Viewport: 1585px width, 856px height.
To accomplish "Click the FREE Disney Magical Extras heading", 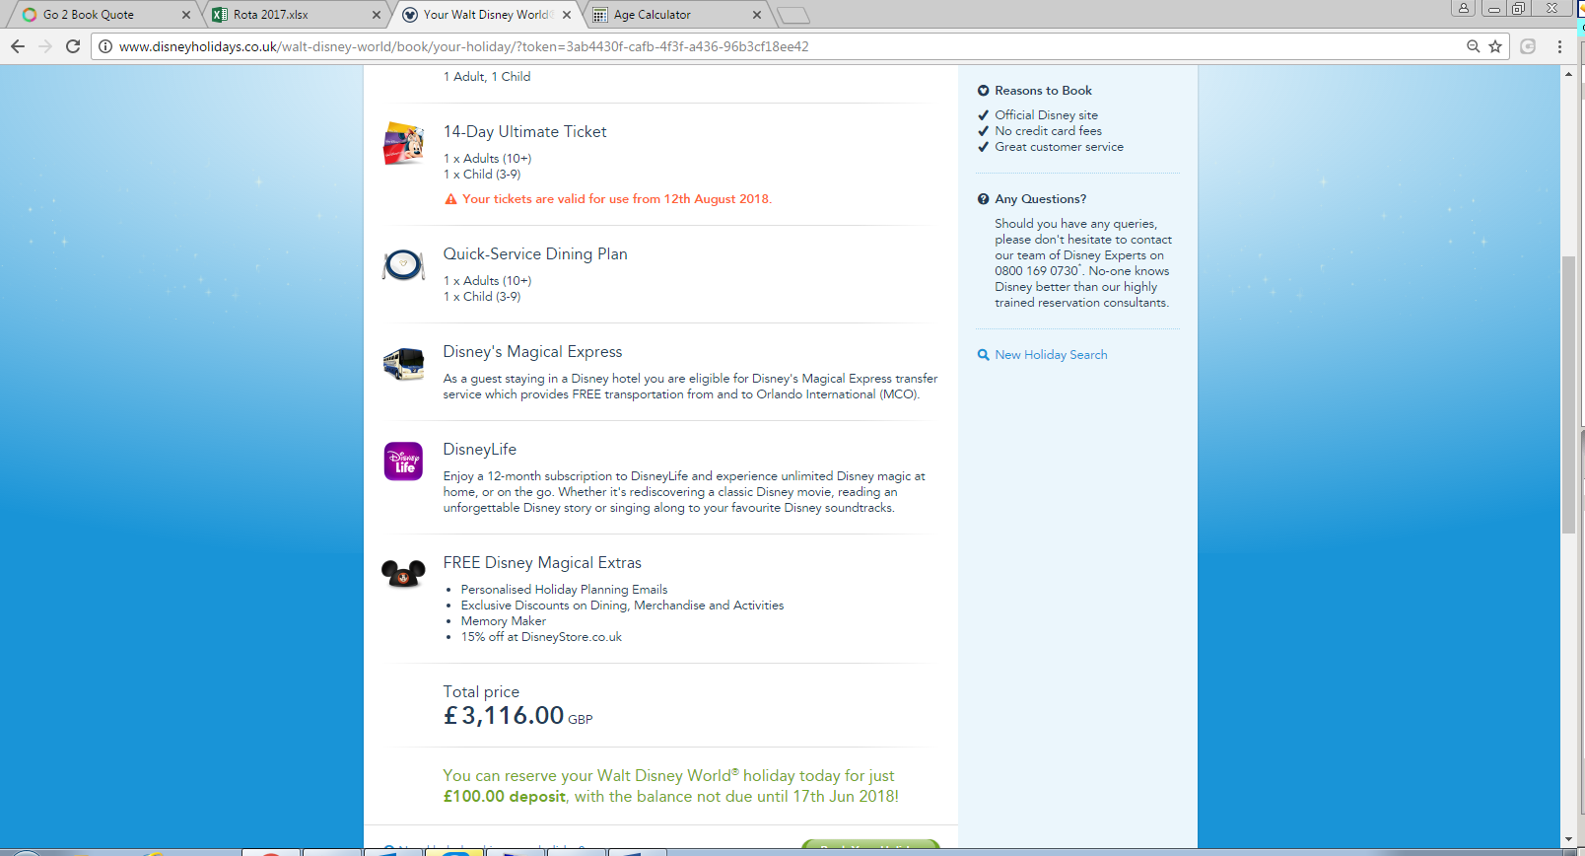I will [x=542, y=563].
